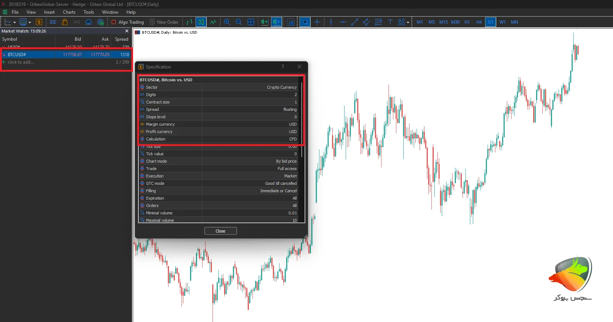Click the zoom in magnifier icon

coord(227,22)
